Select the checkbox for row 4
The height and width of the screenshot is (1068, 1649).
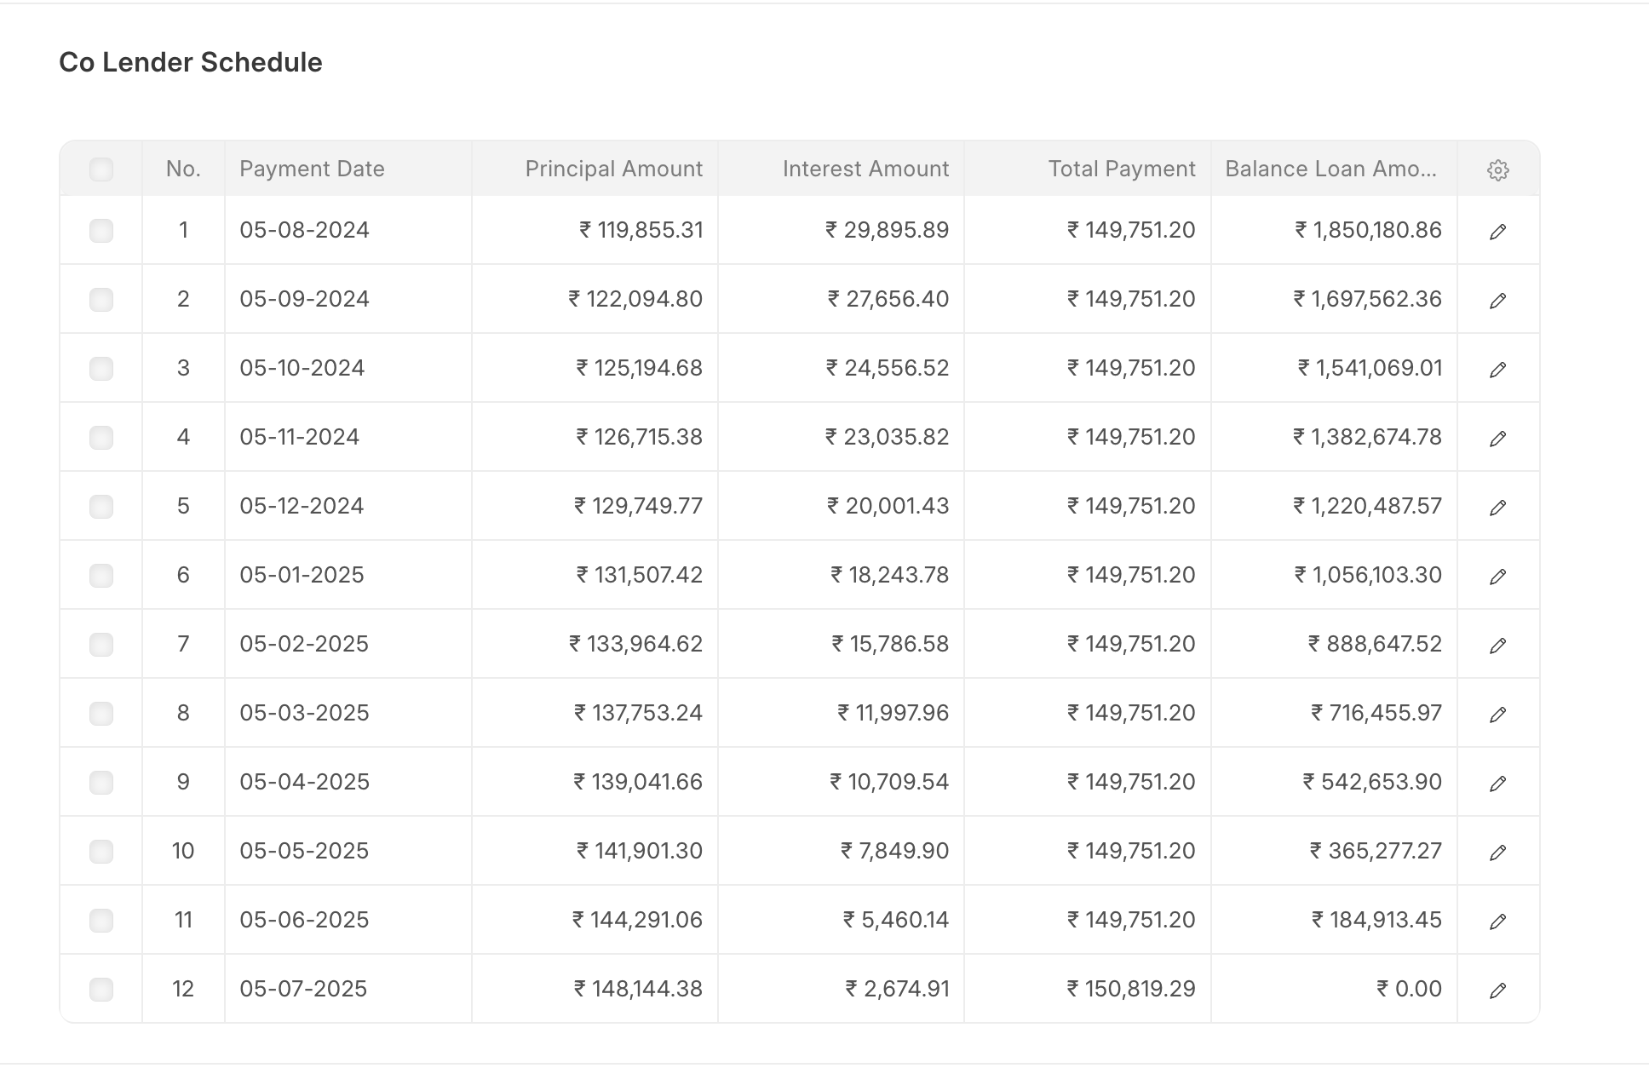(101, 437)
